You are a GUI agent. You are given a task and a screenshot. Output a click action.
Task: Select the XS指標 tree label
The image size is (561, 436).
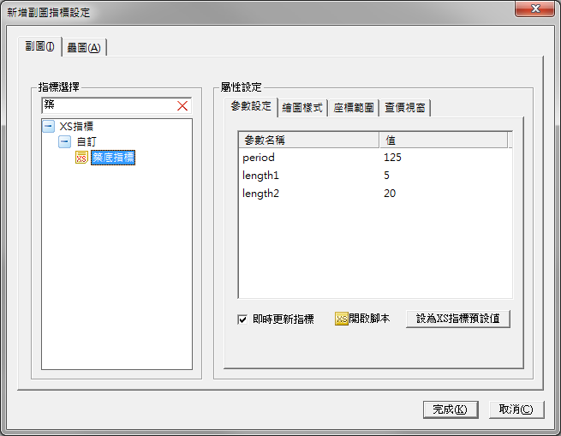(x=76, y=127)
